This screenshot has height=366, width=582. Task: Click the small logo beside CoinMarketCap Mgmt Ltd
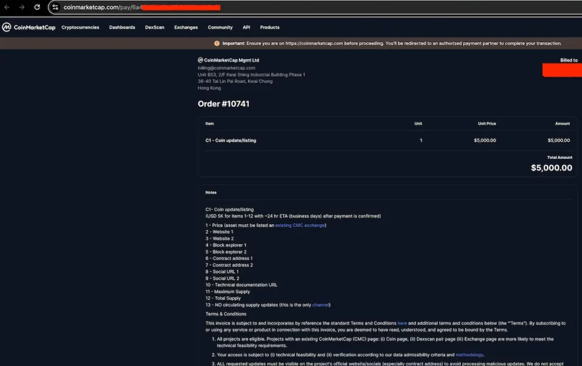(x=201, y=60)
